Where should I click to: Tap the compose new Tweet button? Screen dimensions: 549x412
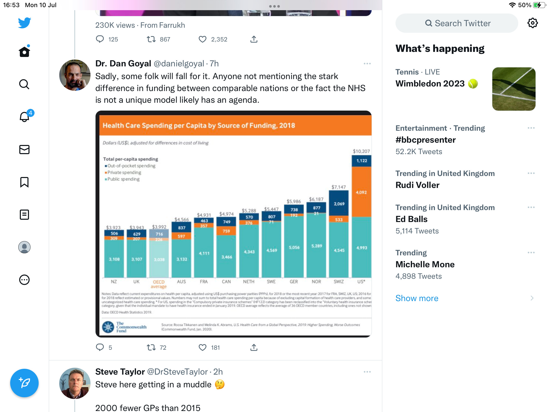coord(24,383)
